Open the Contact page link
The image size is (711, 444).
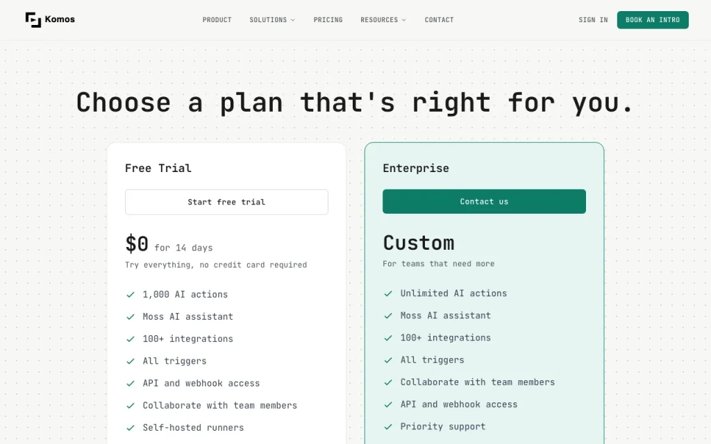tap(439, 20)
